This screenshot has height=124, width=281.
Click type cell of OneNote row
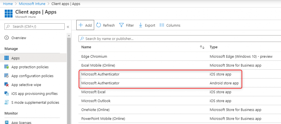pos(235,110)
